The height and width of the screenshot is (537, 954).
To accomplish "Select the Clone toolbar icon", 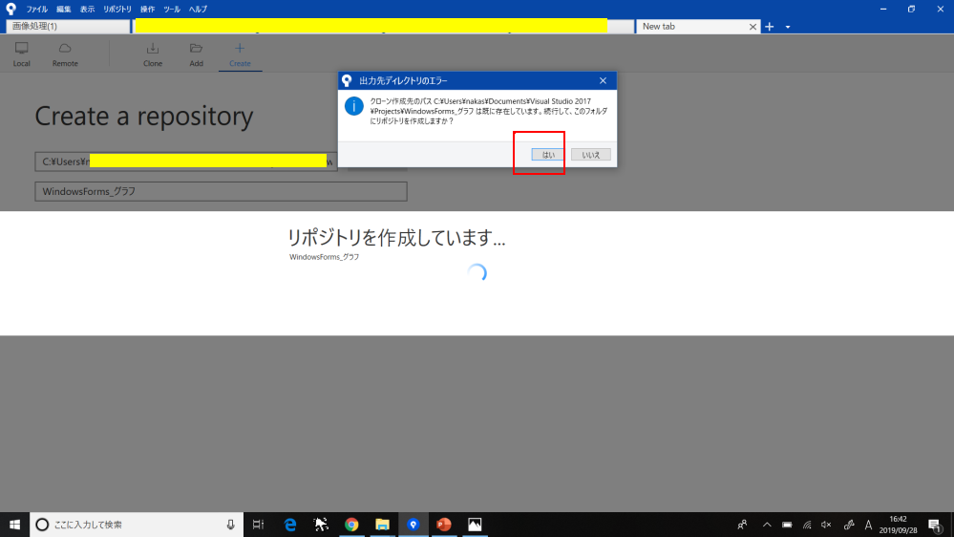I will pyautogui.click(x=152, y=48).
